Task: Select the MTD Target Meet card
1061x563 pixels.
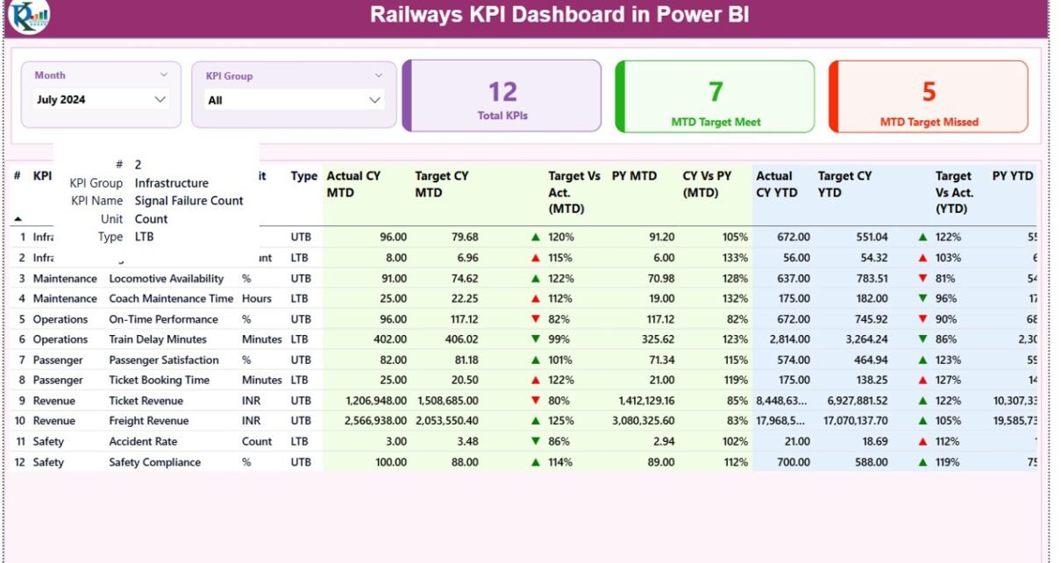Action: (716, 96)
